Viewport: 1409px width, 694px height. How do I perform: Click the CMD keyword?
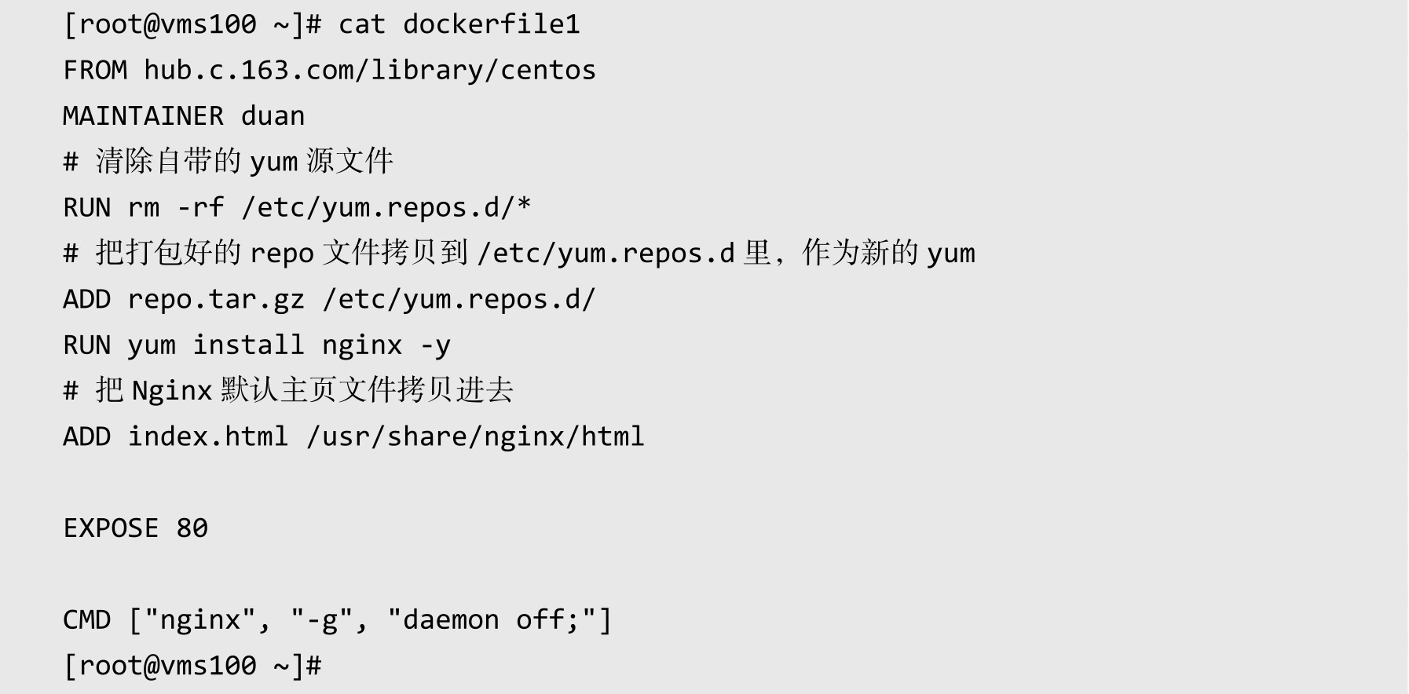pyautogui.click(x=86, y=620)
